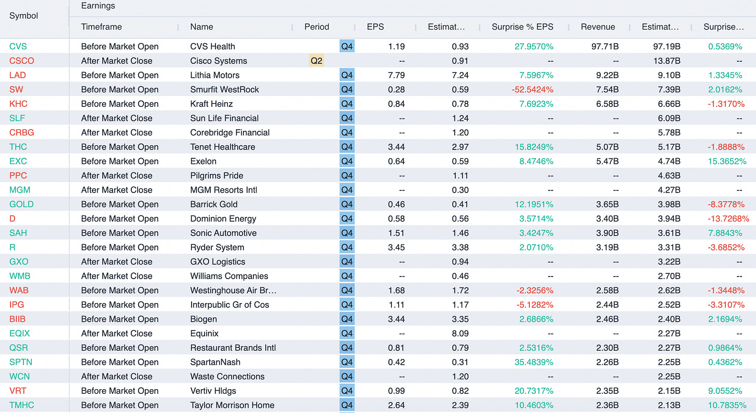The image size is (756, 413).
Task: Open the EQIX ticker symbol
Action: pyautogui.click(x=19, y=334)
